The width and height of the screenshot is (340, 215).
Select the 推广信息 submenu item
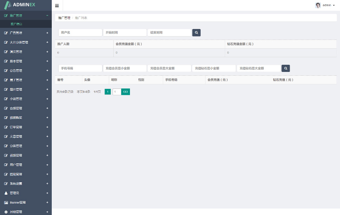click(16, 24)
